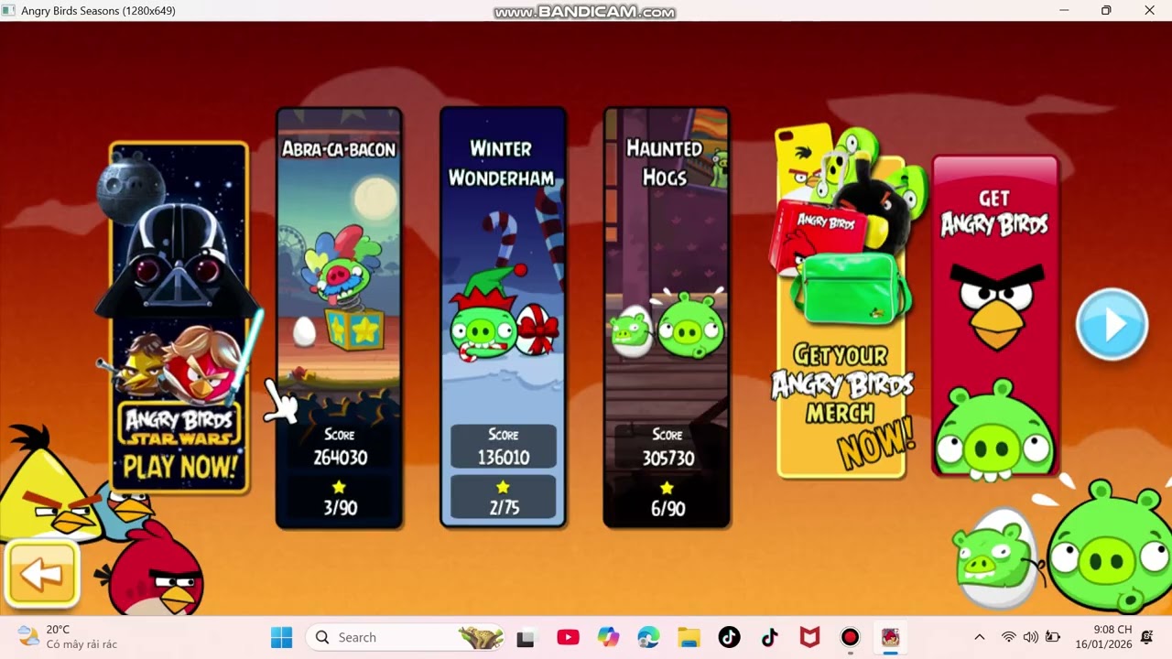Click PLAY NOW! on Star Wars card
The width and height of the screenshot is (1172, 659).
[x=179, y=468]
